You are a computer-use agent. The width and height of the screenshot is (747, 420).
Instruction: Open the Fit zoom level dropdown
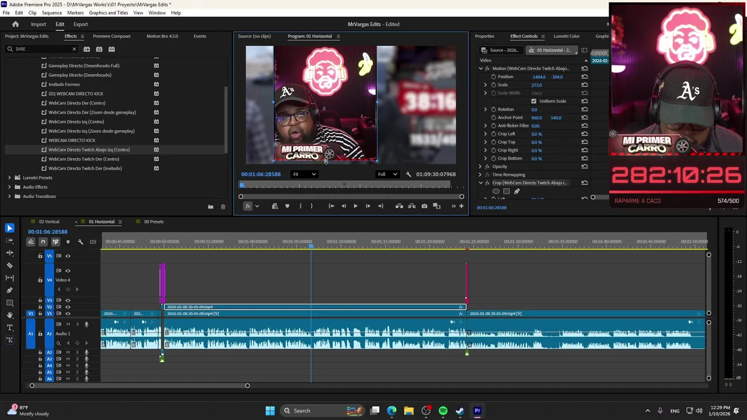(x=305, y=174)
